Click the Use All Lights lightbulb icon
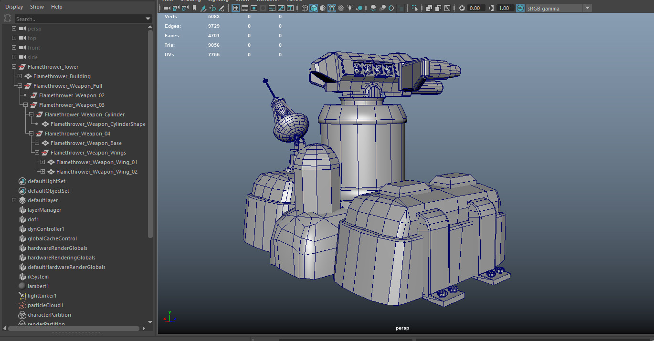This screenshot has width=654, height=341. pos(350,8)
